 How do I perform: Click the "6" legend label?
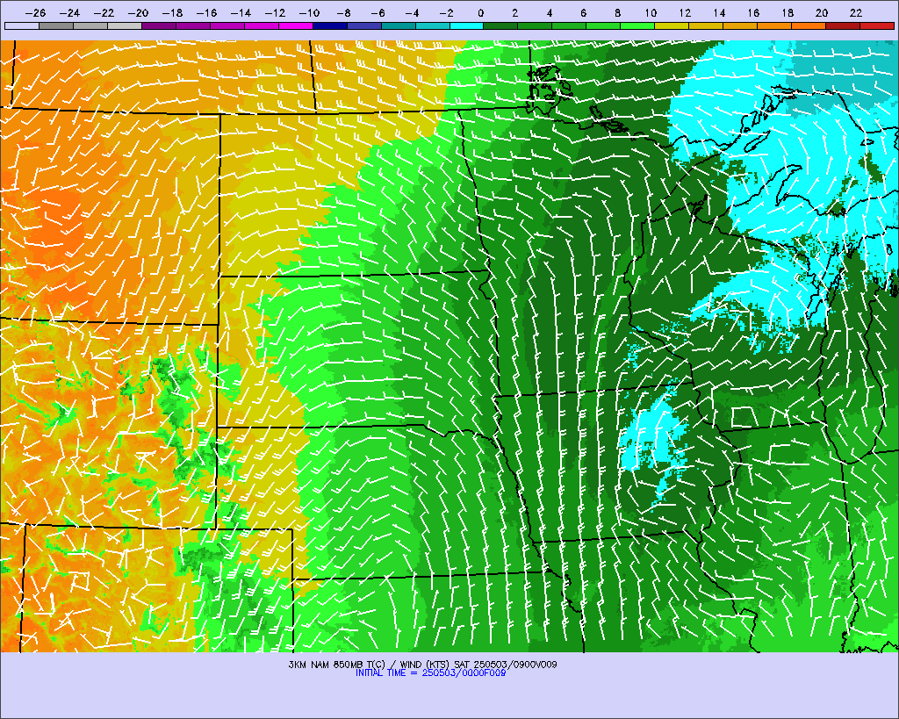coord(583,13)
